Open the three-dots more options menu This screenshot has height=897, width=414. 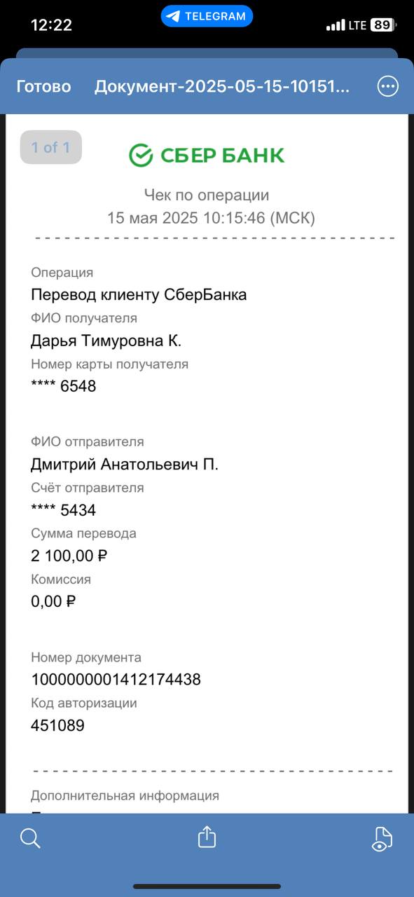pos(387,86)
